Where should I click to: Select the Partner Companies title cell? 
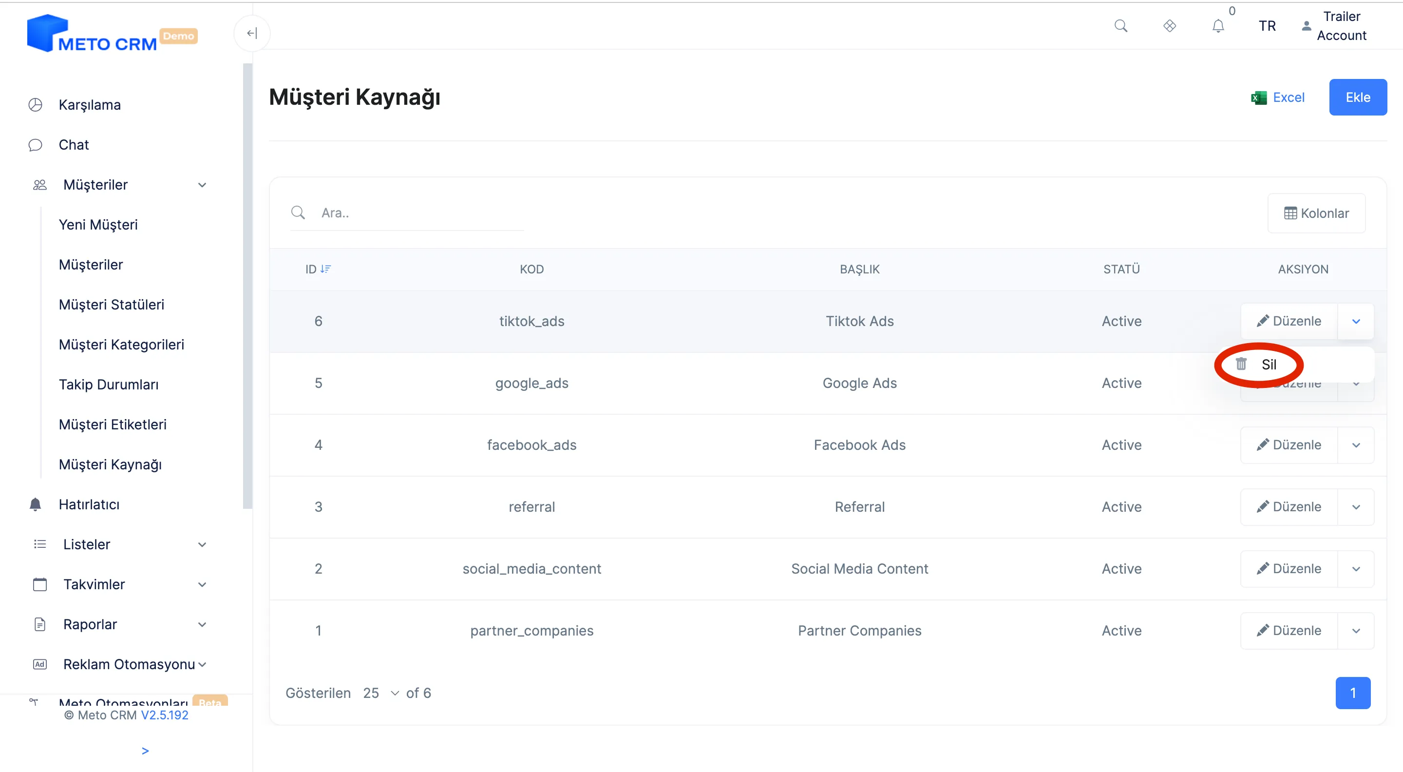click(x=859, y=631)
